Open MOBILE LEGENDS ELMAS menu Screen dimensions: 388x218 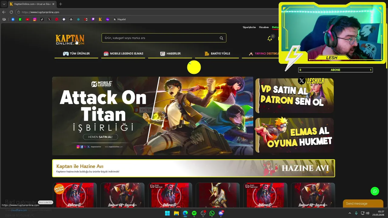tap(123, 54)
